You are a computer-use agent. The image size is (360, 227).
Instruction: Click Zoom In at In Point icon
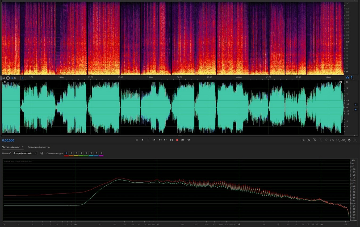pos(332,140)
